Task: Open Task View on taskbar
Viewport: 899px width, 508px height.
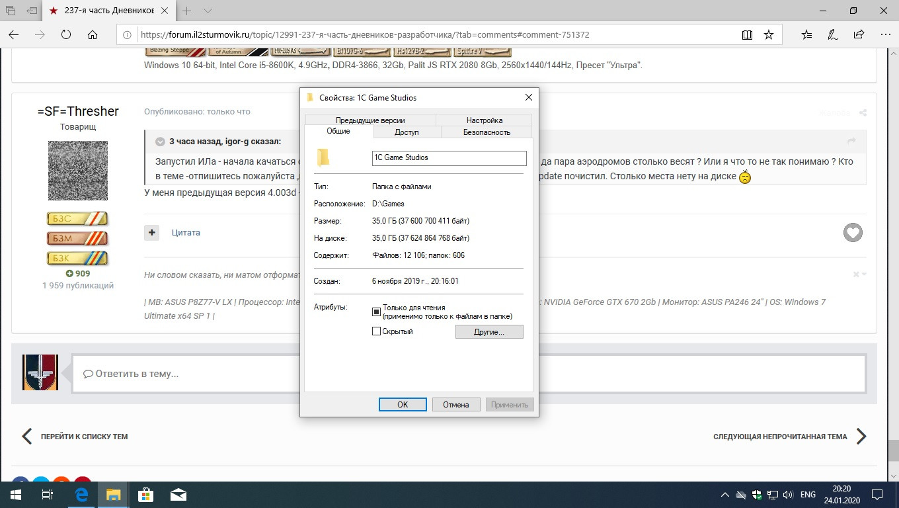Action: point(47,494)
